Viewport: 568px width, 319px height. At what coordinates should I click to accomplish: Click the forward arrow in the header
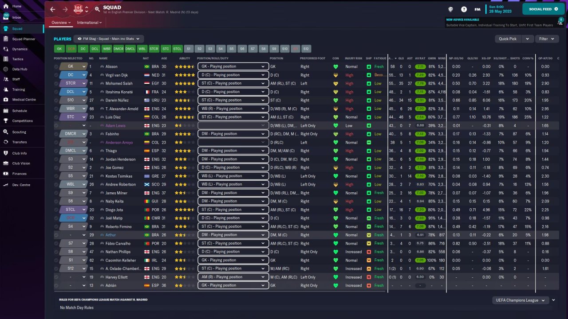(x=65, y=9)
